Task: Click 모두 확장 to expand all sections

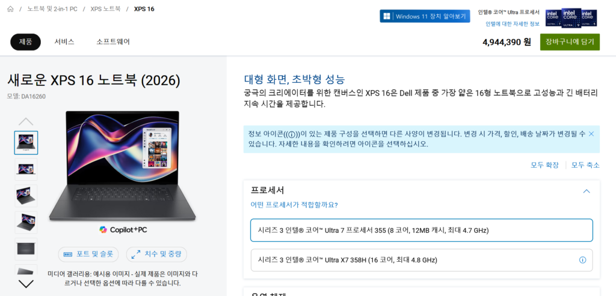Action: (544, 165)
